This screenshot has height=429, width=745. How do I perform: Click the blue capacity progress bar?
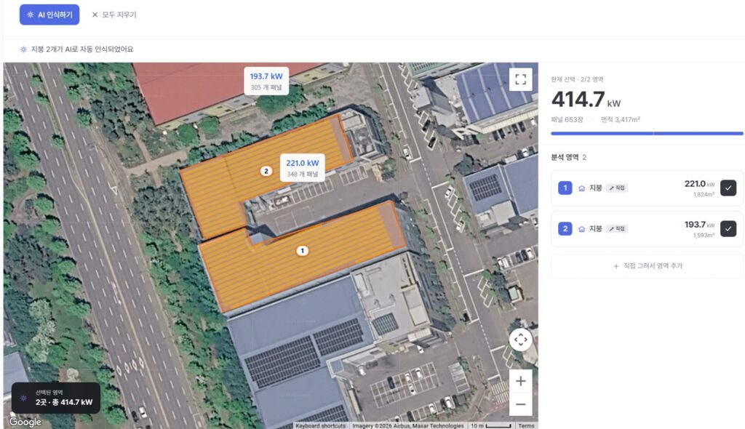click(647, 134)
